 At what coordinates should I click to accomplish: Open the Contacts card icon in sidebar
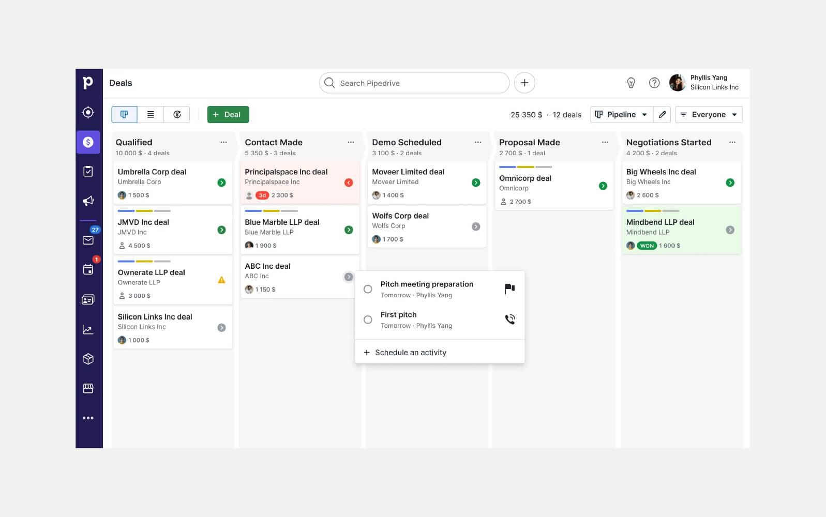pyautogui.click(x=88, y=299)
